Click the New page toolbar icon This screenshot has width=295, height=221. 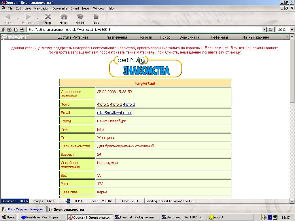(x=96, y=19)
